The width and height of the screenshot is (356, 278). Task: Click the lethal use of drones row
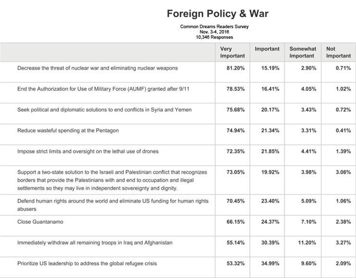click(x=88, y=151)
